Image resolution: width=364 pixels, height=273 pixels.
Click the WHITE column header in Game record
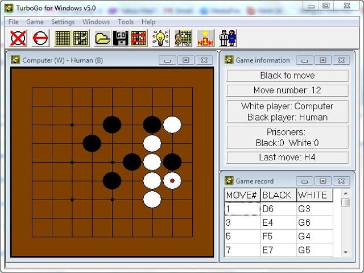coord(313,195)
